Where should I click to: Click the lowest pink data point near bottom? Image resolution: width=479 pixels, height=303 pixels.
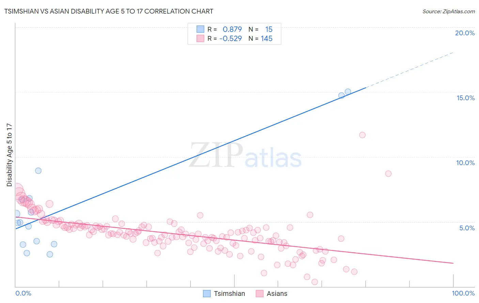pos(315,282)
